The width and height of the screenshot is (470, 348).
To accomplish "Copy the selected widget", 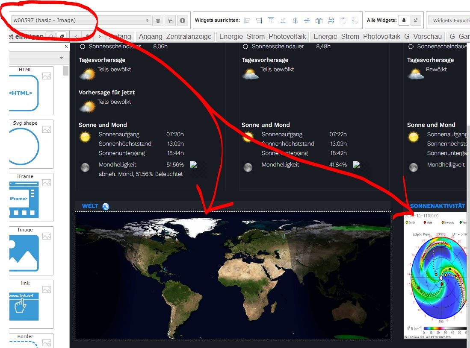I will [x=170, y=20].
